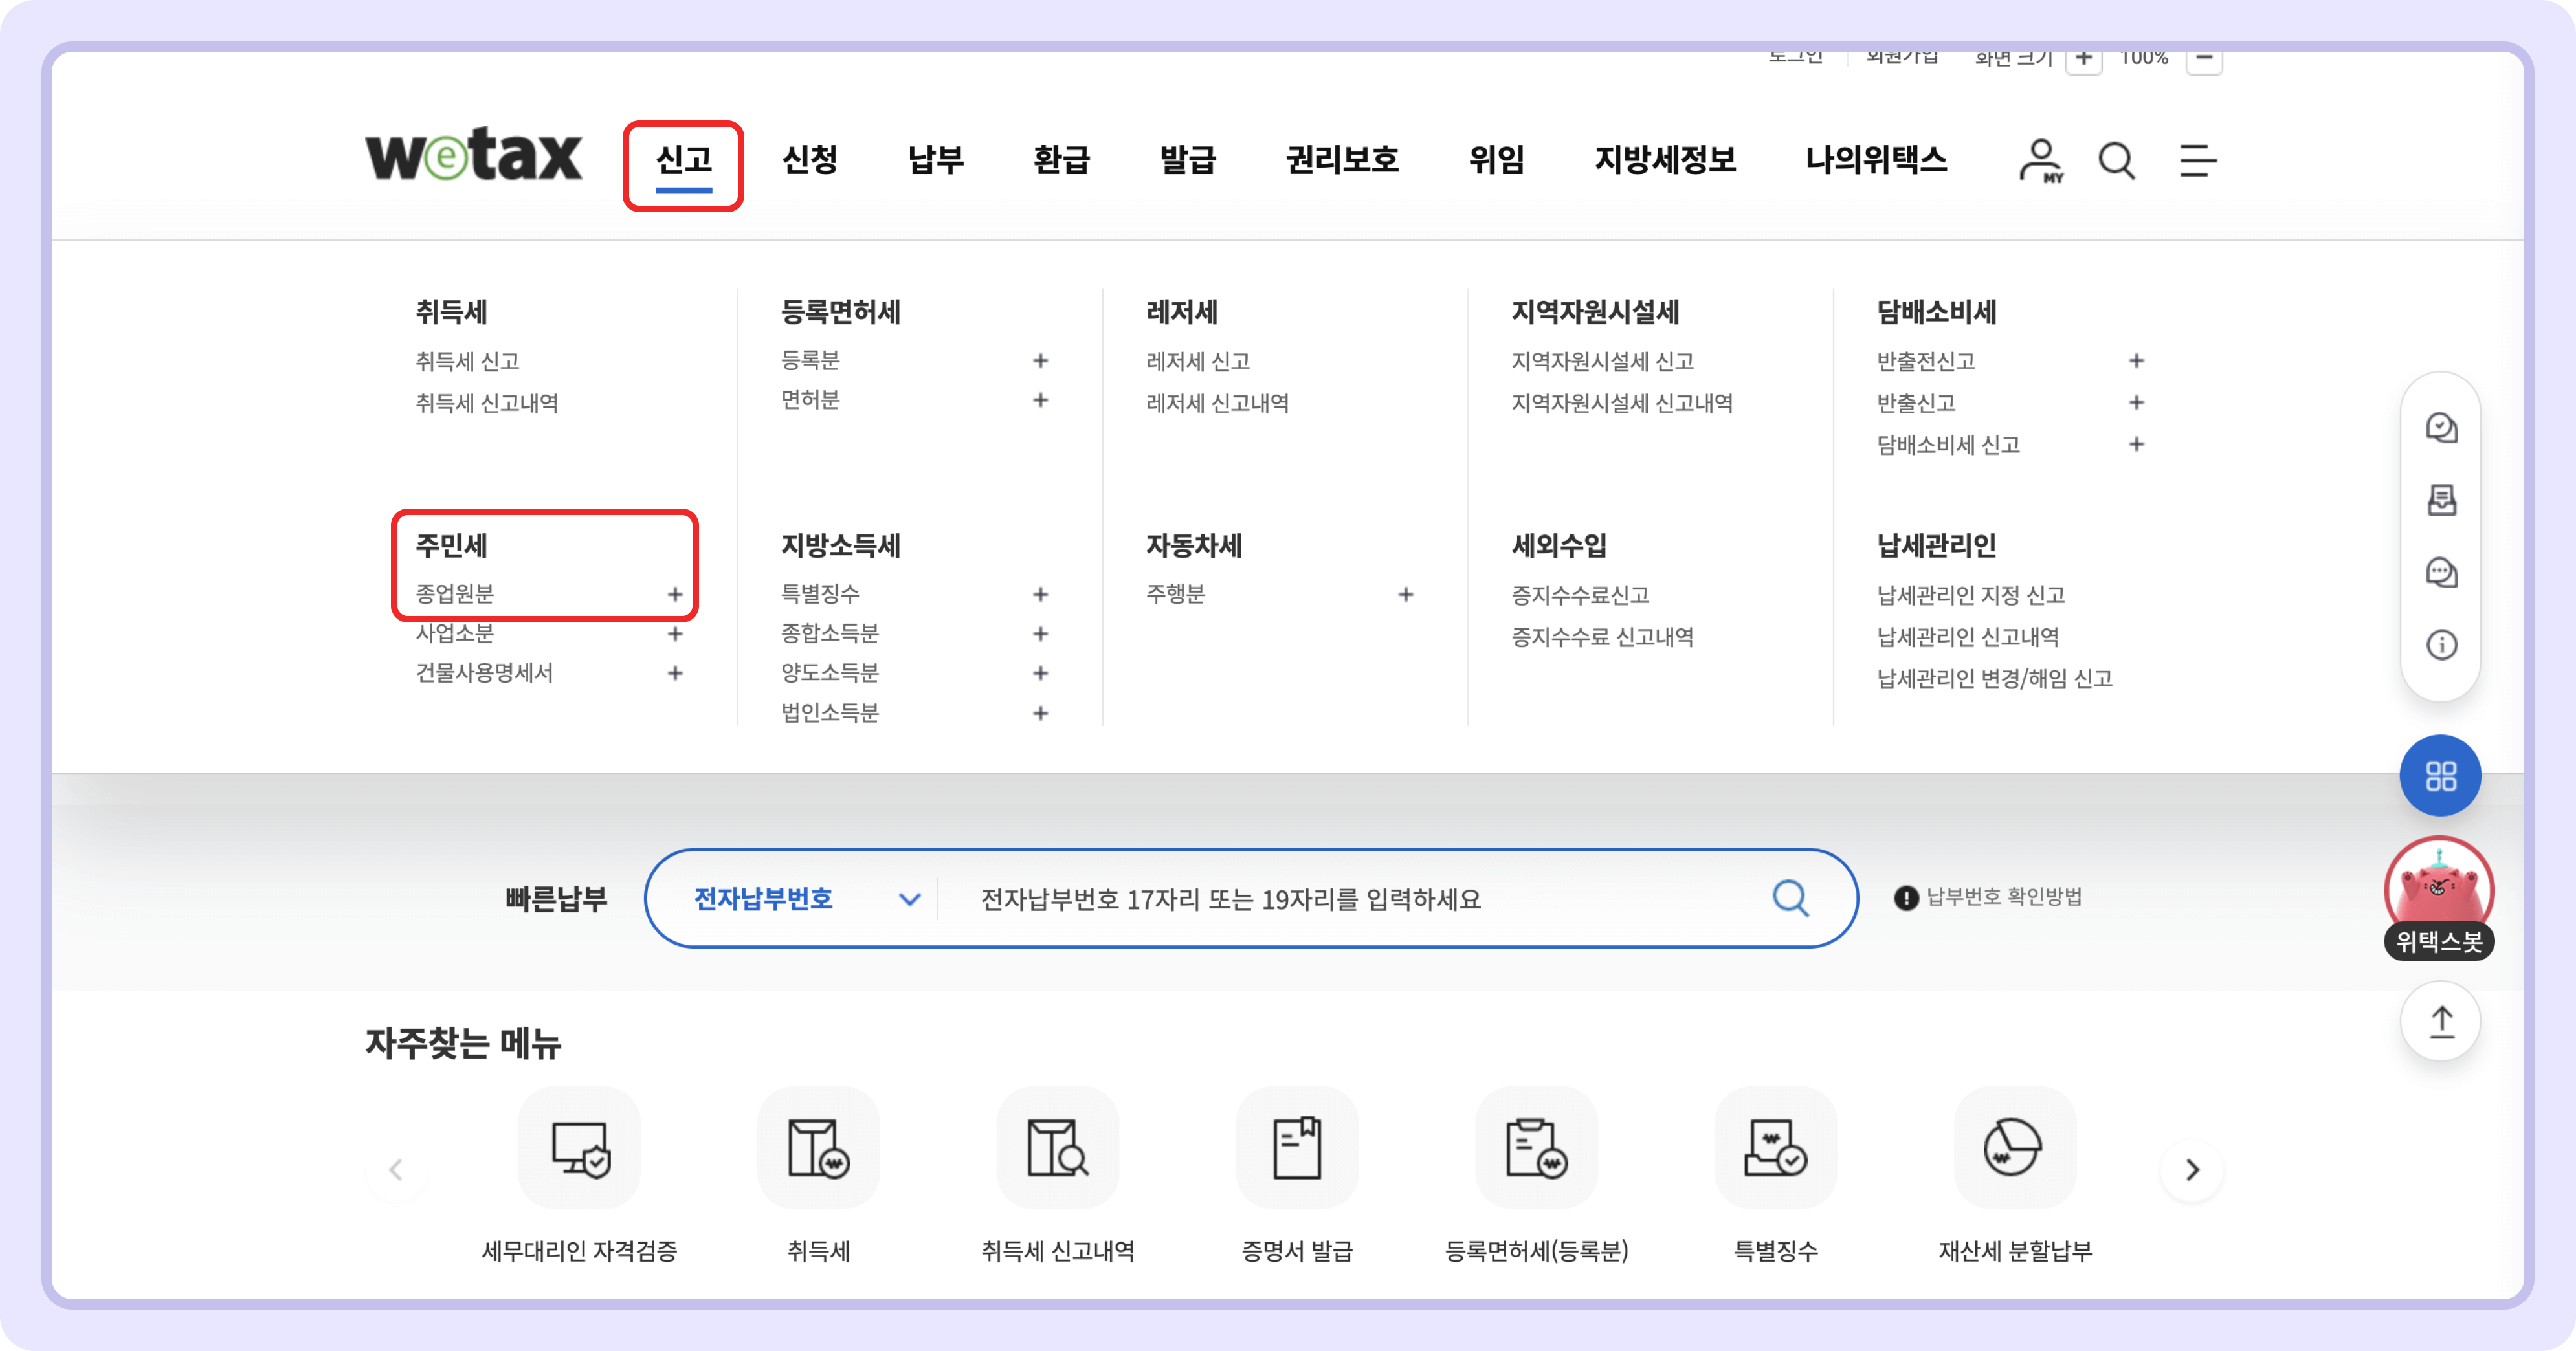
Task: Open the info icon in the right sidebar
Action: coord(2442,646)
